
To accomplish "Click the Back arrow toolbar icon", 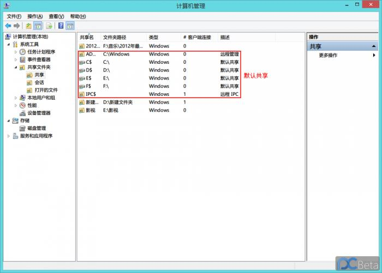I will click(8, 26).
